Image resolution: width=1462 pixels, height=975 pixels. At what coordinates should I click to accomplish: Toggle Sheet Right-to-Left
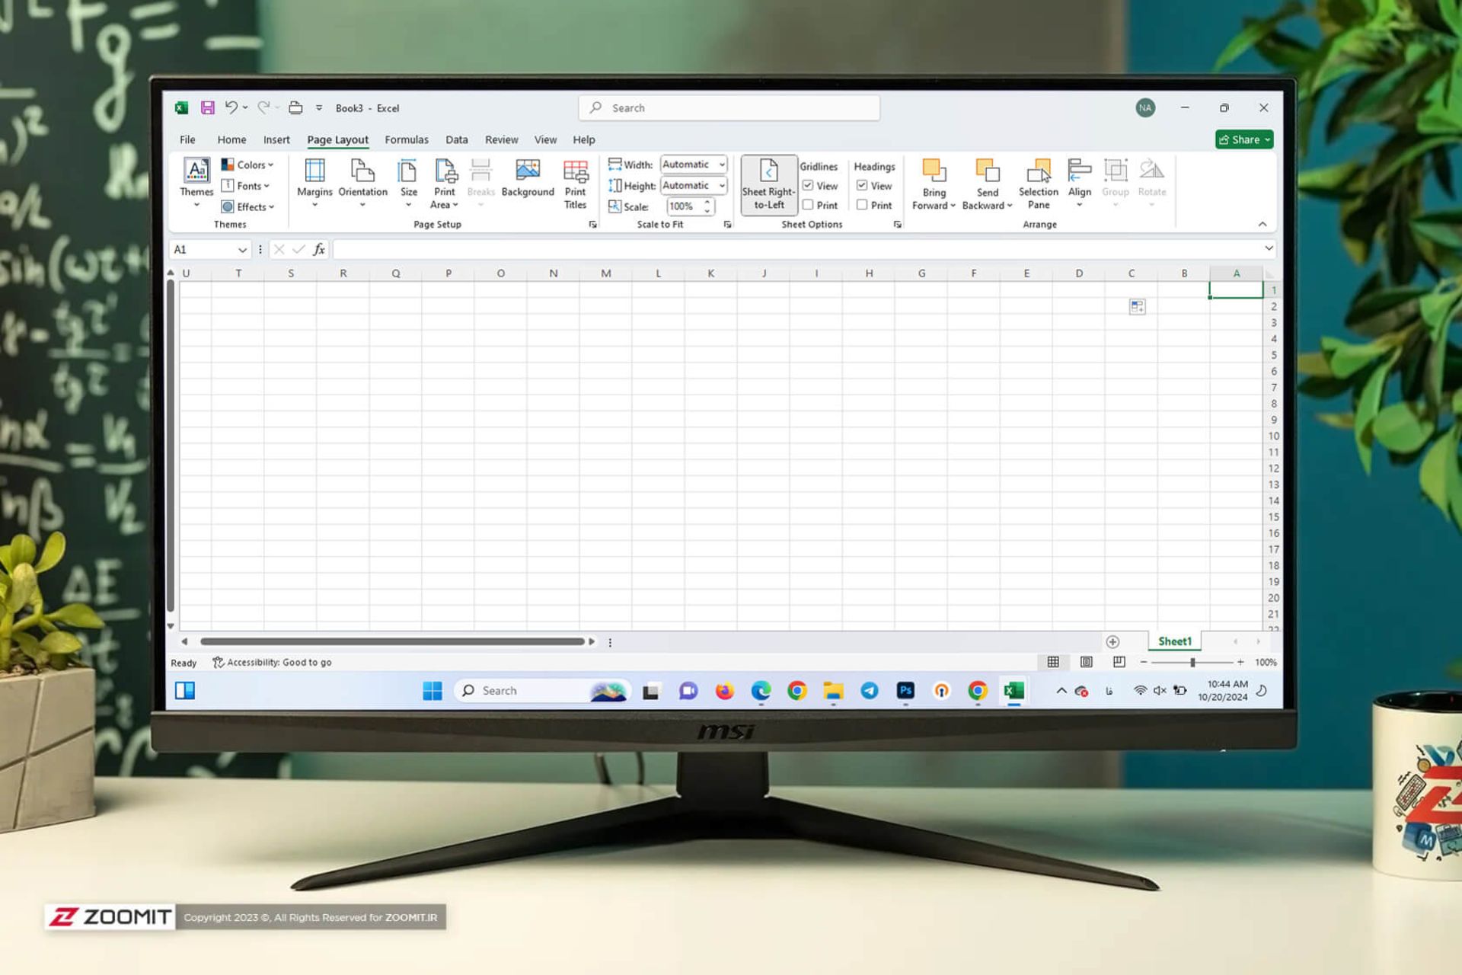(x=768, y=185)
